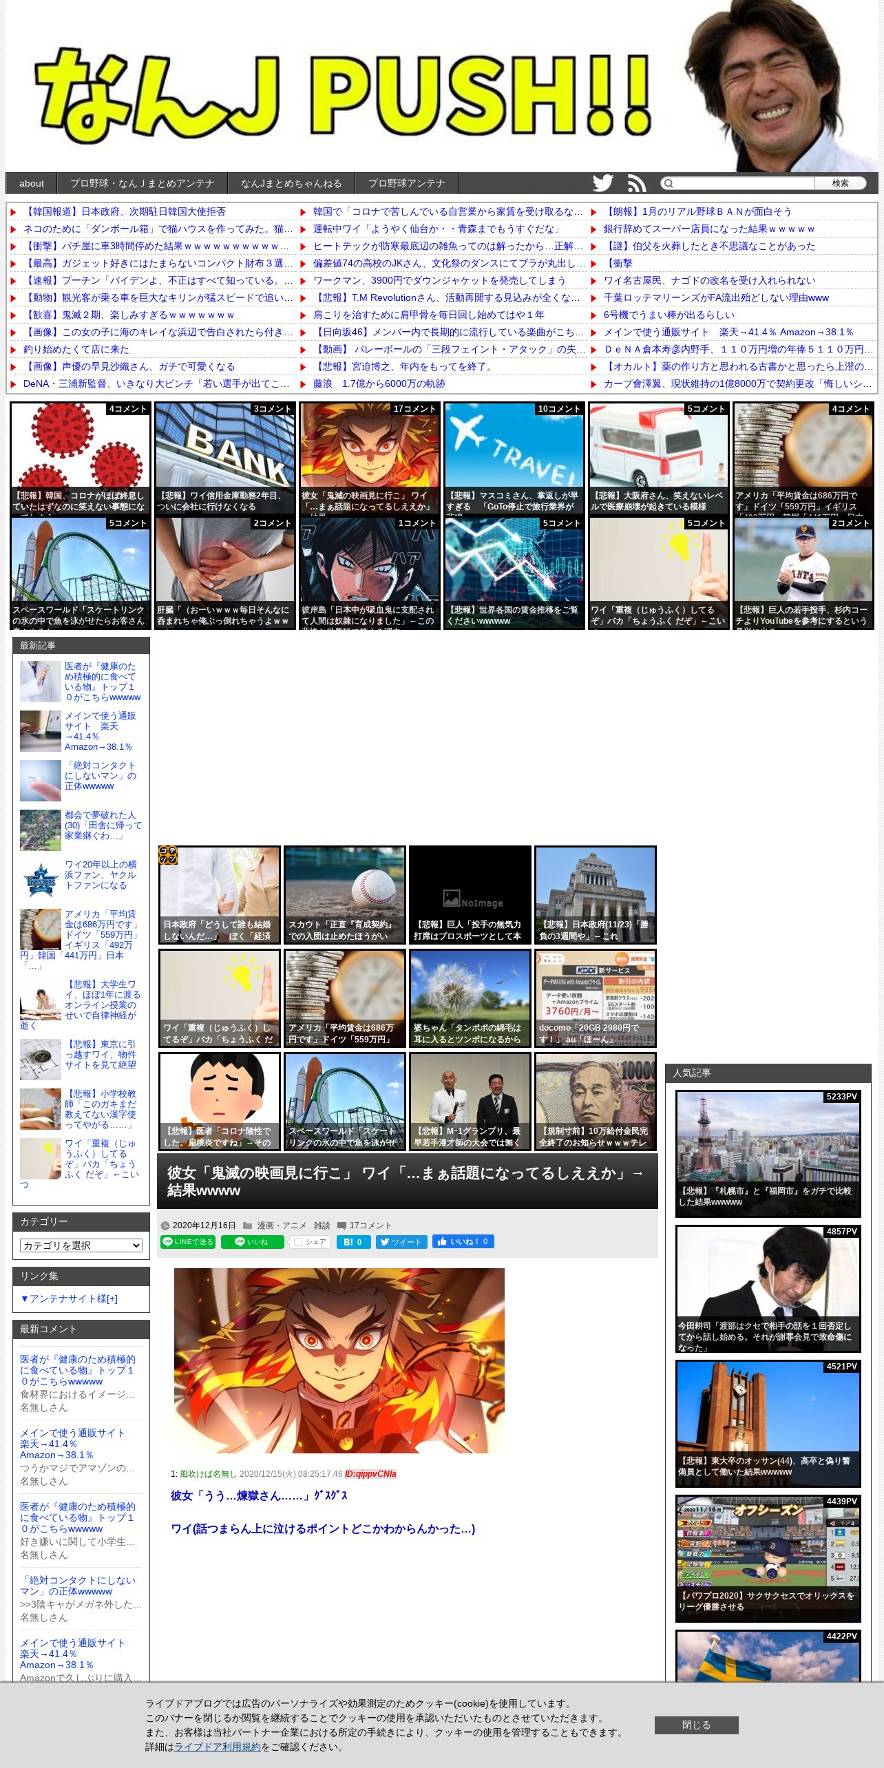The height and width of the screenshot is (1768, 884).
Task: Open link ワークマン、3900円でダウンジャケット
Action: point(439,280)
